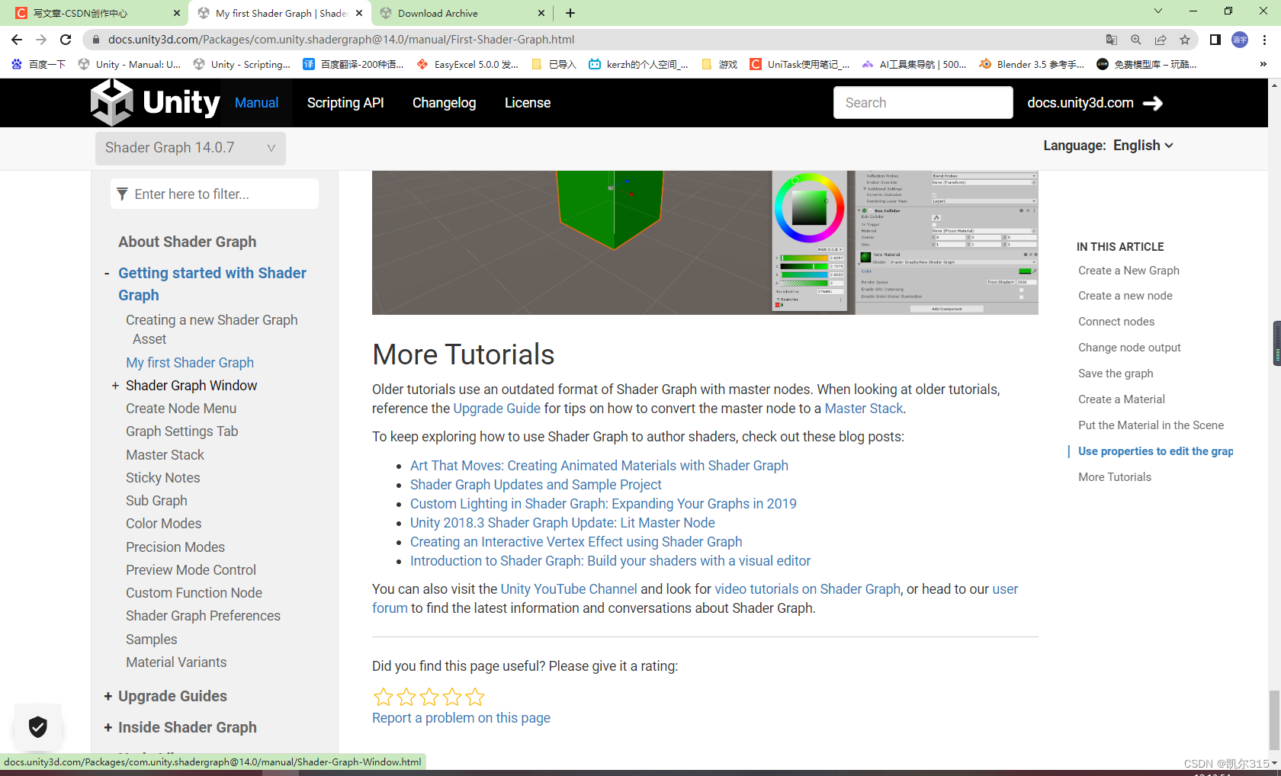Viewport: 1281px width, 776px height.
Task: Bookmark this page with the star icon
Action: 1185,40
